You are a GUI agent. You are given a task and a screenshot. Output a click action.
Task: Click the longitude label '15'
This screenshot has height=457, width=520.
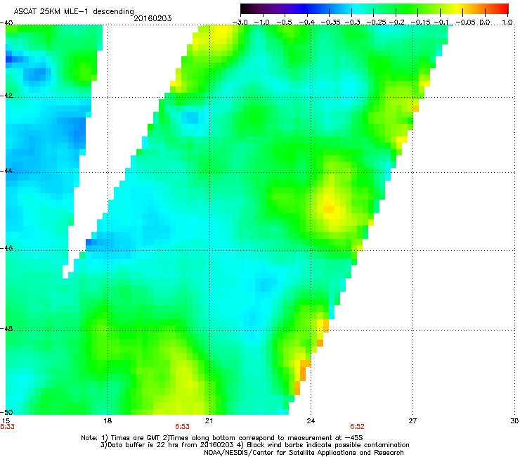[6, 421]
